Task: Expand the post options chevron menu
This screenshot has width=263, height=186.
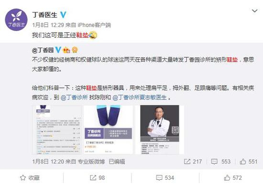Action: point(254,11)
